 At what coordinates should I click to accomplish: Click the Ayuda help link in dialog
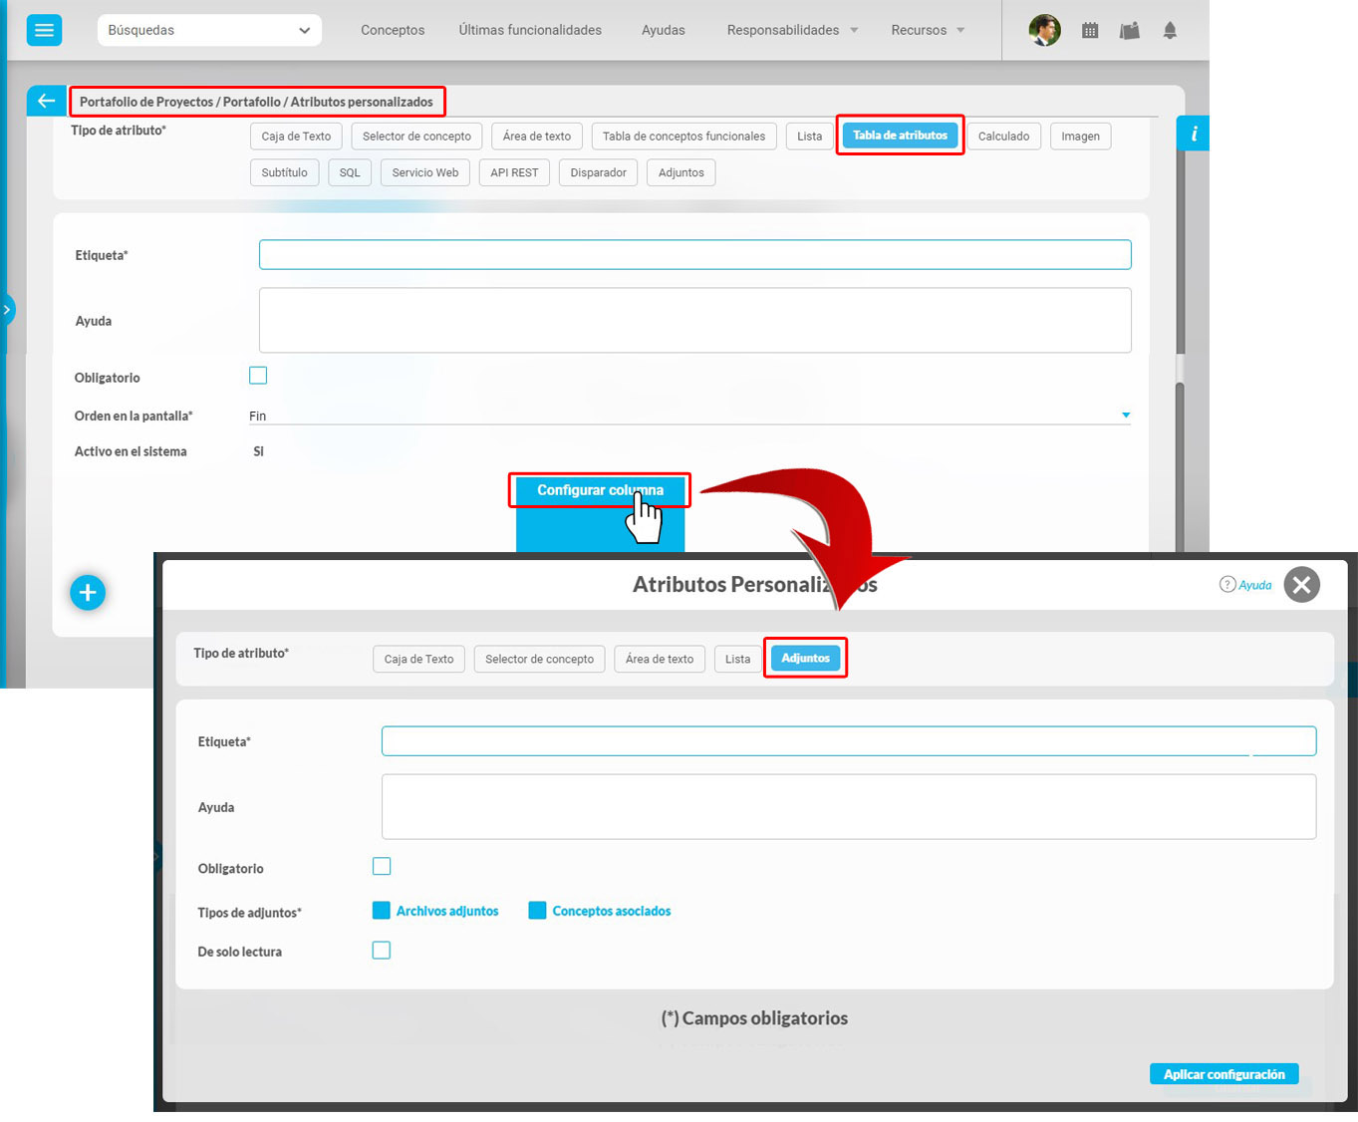pyautogui.click(x=1246, y=585)
